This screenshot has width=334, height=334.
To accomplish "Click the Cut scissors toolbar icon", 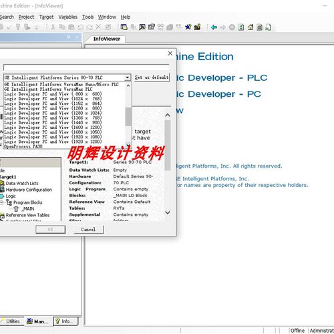I will point(53,27).
